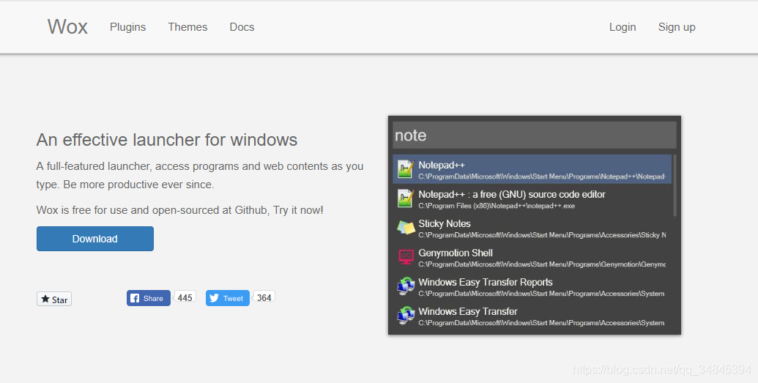Click the launcher results scrollbar
The image size is (758, 383).
click(675, 185)
